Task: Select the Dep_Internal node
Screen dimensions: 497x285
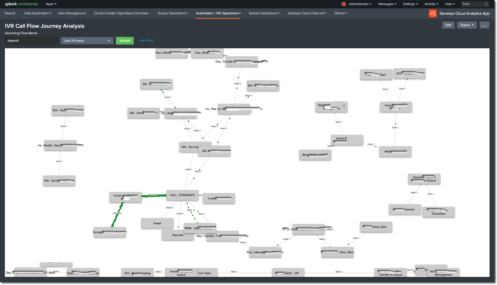Action: 265,252
